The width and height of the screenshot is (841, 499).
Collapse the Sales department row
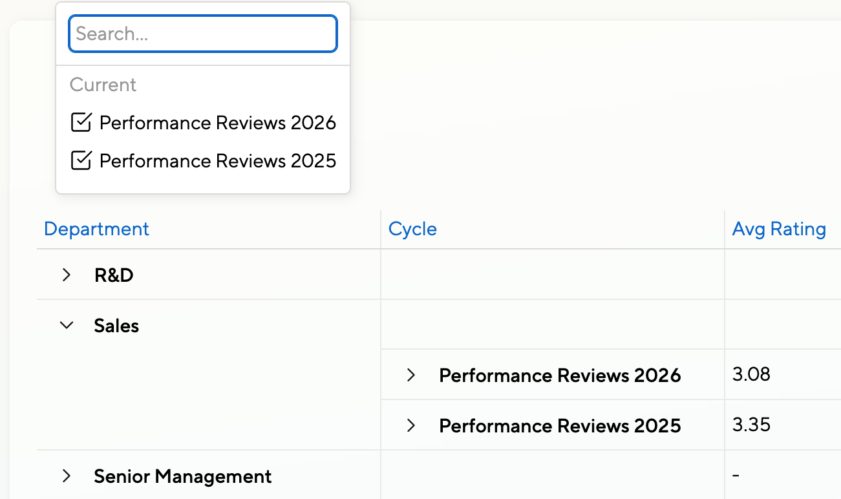67,326
